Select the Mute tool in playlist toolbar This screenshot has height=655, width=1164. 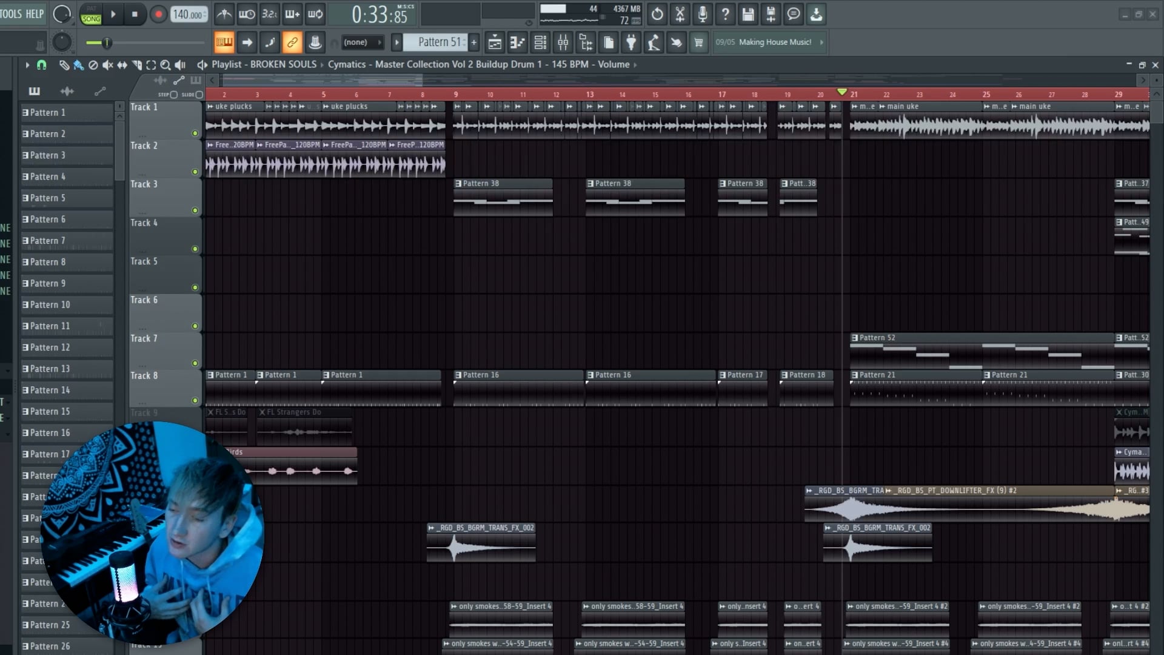[107, 65]
